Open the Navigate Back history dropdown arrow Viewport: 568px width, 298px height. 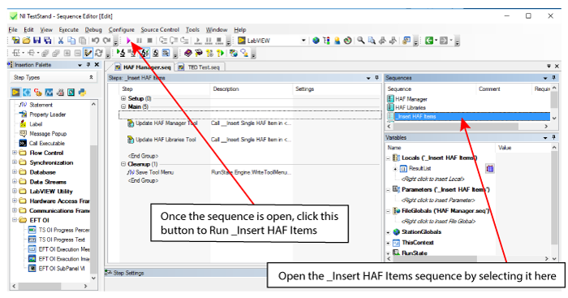pyautogui.click(x=436, y=41)
